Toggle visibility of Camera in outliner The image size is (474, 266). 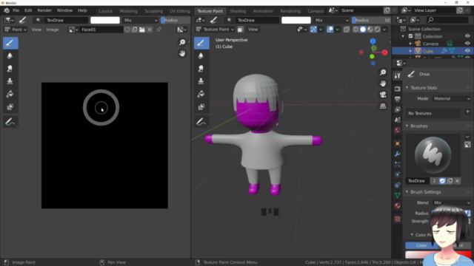pyautogui.click(x=467, y=44)
